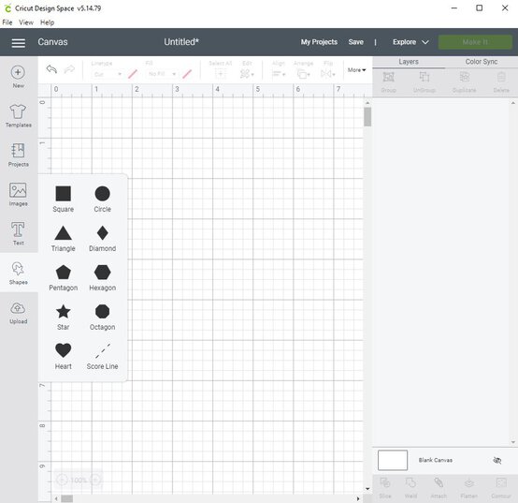
Task: Click the Select All icon
Action: tap(221, 73)
